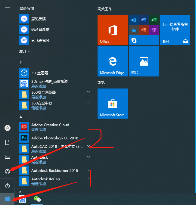Open the Autodesk ReCap folder icon

tap(24, 181)
